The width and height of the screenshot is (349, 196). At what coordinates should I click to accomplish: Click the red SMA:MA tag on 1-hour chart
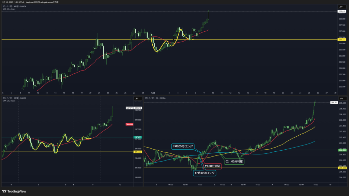pyautogui.click(x=129, y=125)
